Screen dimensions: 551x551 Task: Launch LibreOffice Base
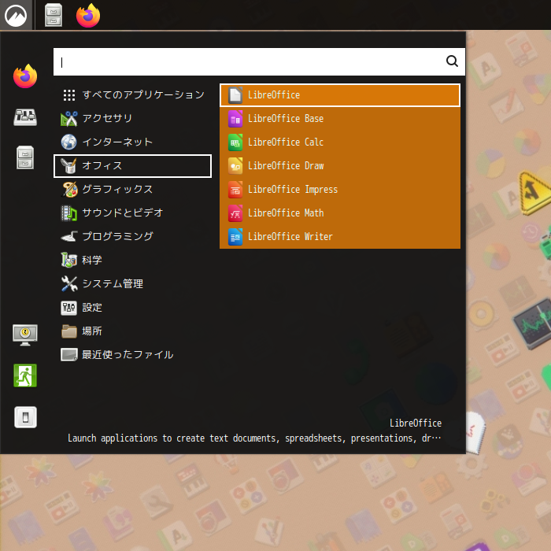[340, 118]
